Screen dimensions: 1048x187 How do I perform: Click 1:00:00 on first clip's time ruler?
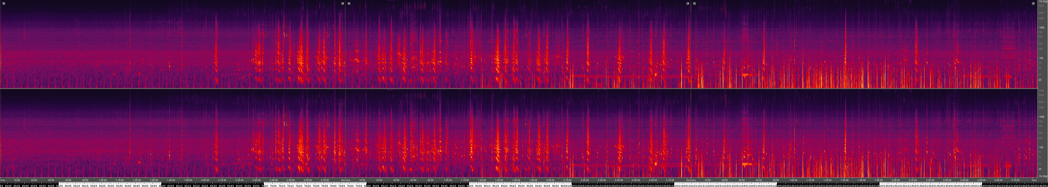[102, 180]
